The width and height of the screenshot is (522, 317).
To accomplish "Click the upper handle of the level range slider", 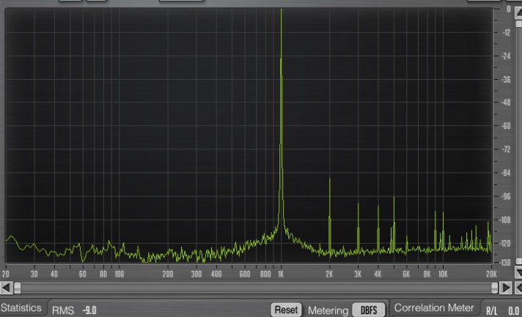I will pyautogui.click(x=518, y=24).
